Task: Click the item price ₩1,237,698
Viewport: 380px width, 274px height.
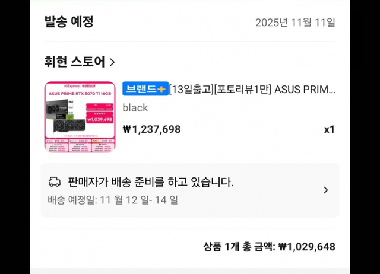Action: click(x=151, y=129)
